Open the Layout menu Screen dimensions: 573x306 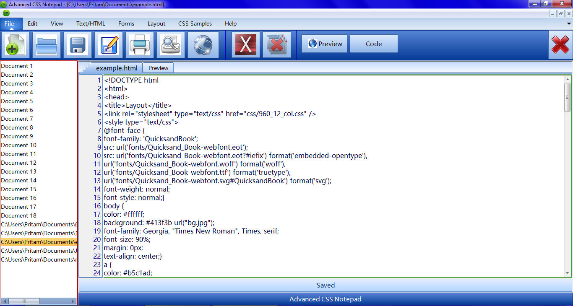pos(156,24)
